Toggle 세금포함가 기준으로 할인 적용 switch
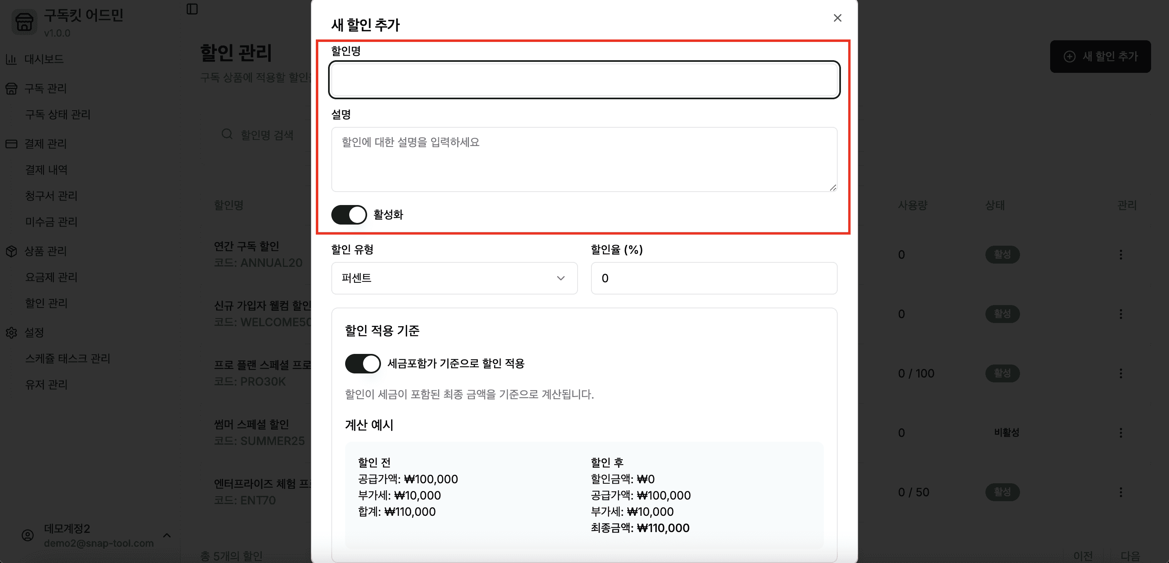This screenshot has height=563, width=1169. [x=361, y=363]
